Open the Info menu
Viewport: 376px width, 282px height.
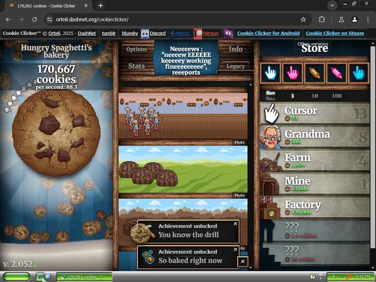point(235,49)
